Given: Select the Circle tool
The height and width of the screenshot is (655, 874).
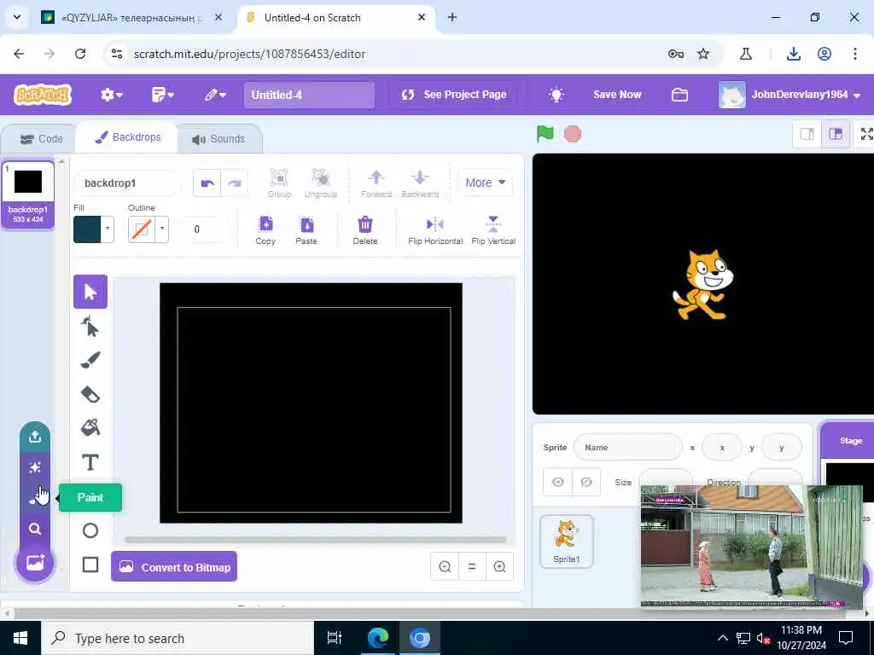Looking at the screenshot, I should [x=90, y=530].
